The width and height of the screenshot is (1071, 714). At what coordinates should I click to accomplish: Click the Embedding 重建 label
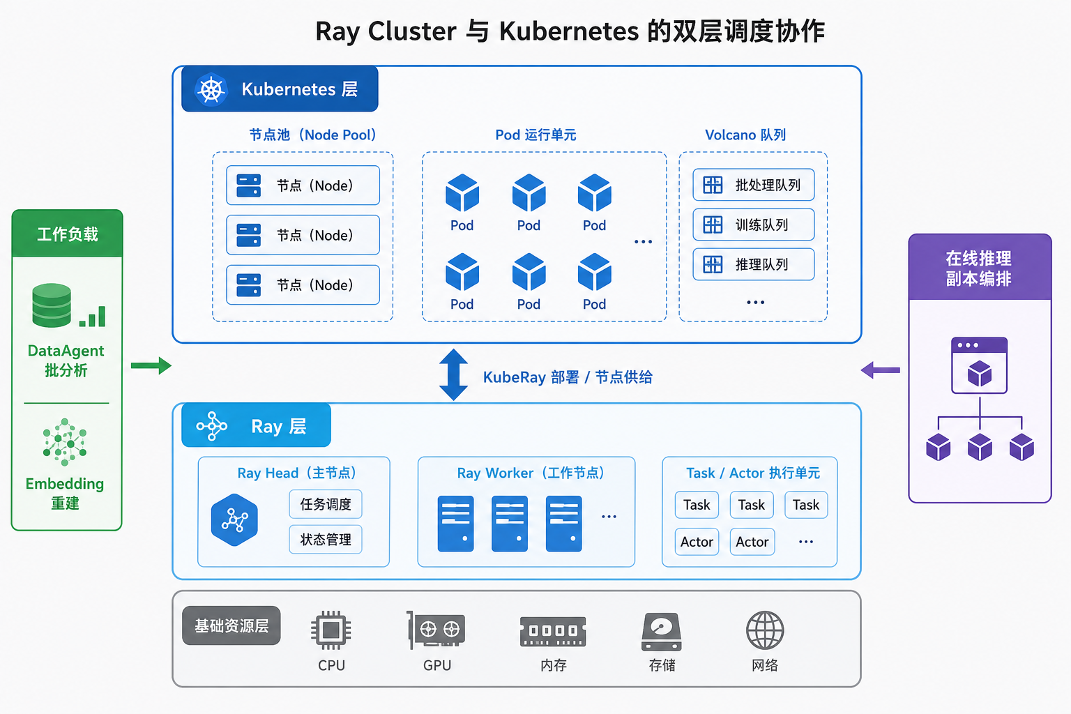tap(65, 493)
